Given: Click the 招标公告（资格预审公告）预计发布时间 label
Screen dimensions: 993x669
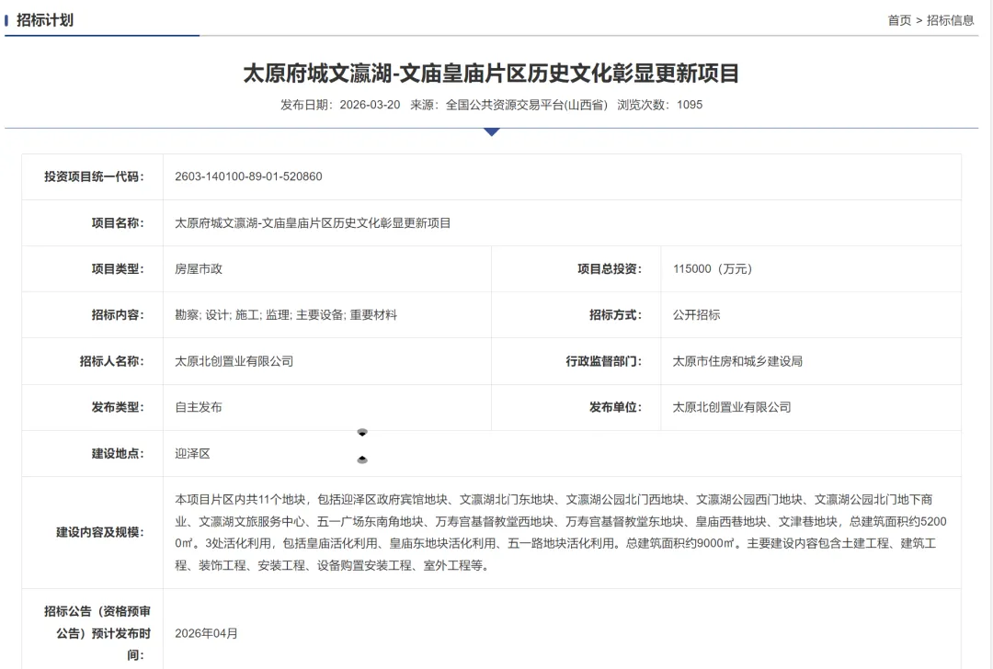Looking at the screenshot, I should pos(97,633).
